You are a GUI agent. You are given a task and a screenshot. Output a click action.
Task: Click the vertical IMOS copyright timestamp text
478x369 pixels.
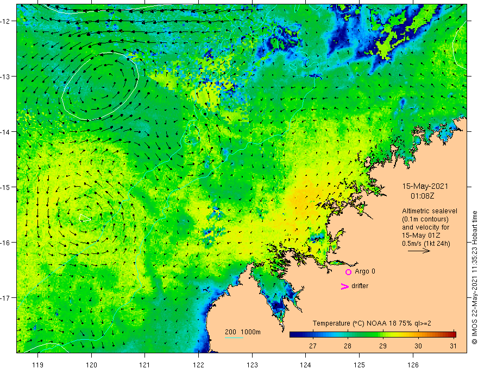click(x=474, y=277)
